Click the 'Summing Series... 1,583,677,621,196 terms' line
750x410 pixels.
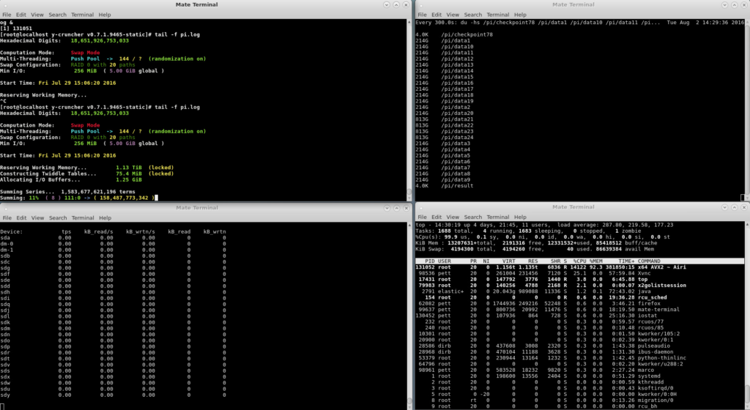67,192
